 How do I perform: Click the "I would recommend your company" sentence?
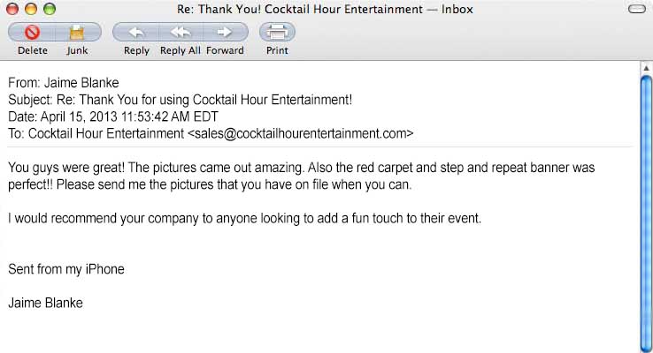coord(245,218)
